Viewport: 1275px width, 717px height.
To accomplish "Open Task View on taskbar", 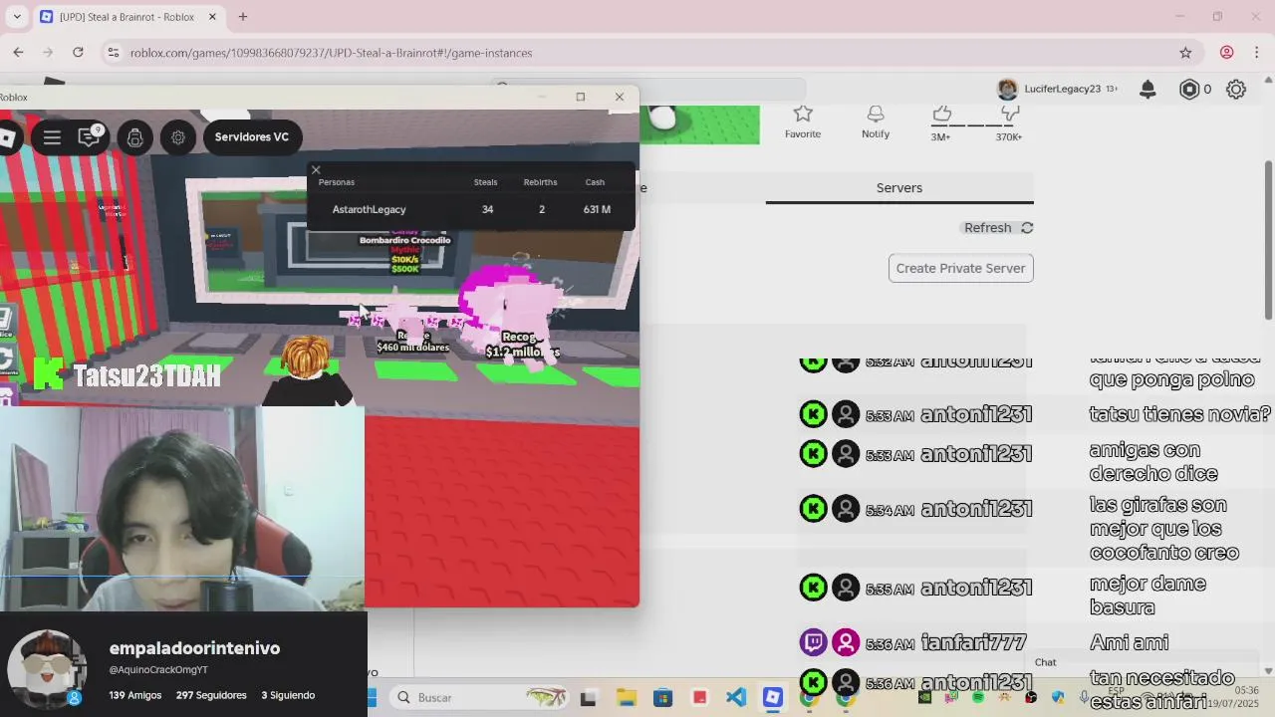I will coord(588,698).
